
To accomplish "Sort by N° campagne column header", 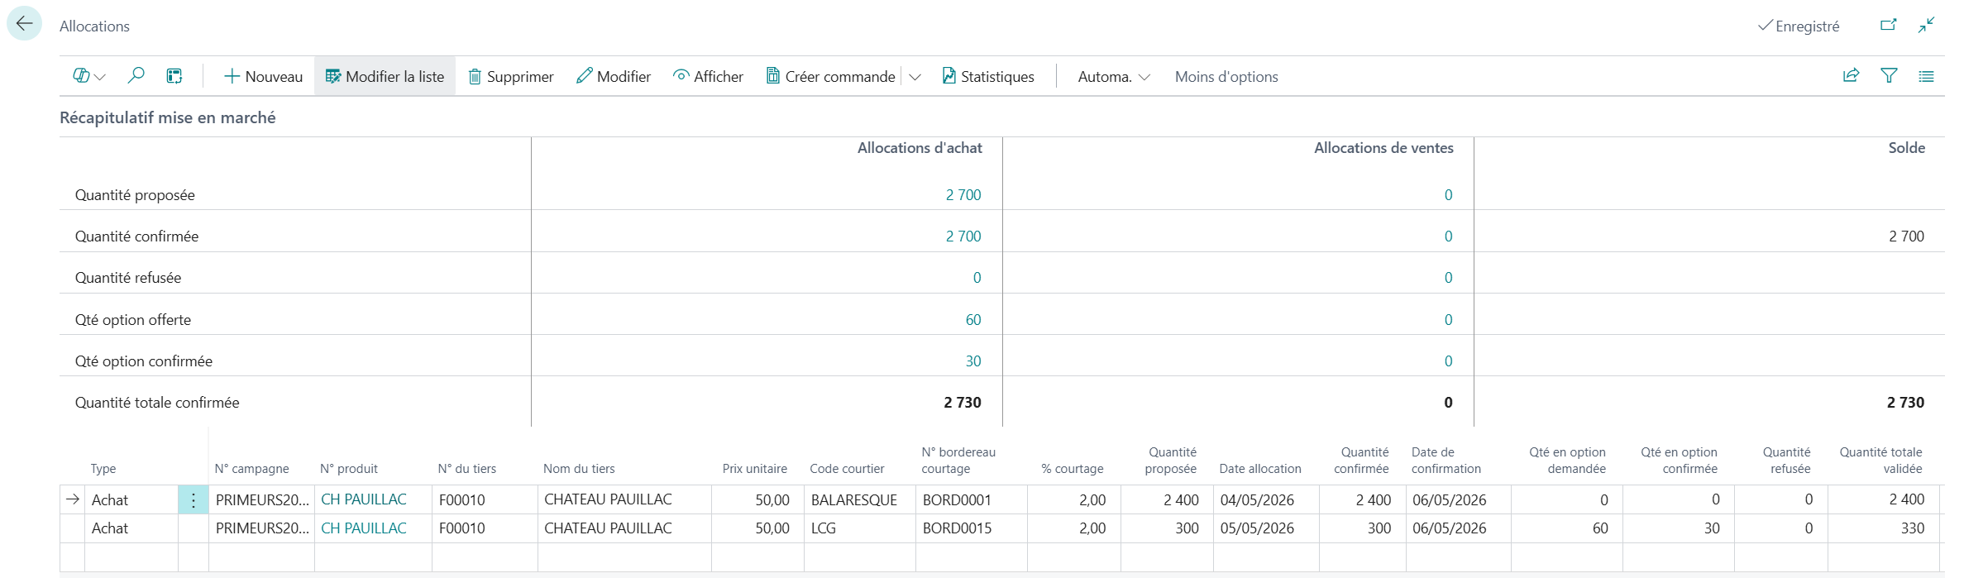I will [x=251, y=469].
